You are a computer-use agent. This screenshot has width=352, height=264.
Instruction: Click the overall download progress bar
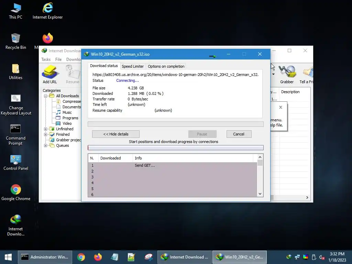[176, 124]
